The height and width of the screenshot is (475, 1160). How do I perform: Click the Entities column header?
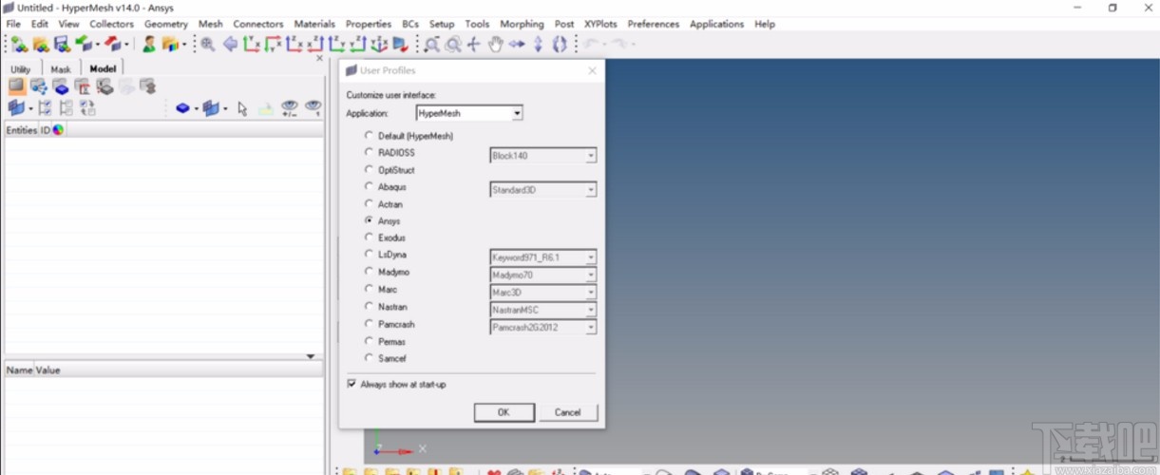(21, 130)
